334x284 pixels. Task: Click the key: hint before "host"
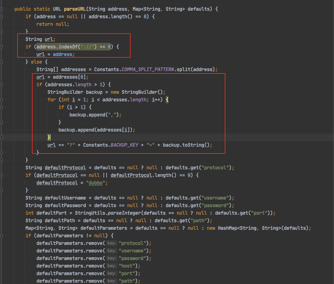[x=111, y=266]
